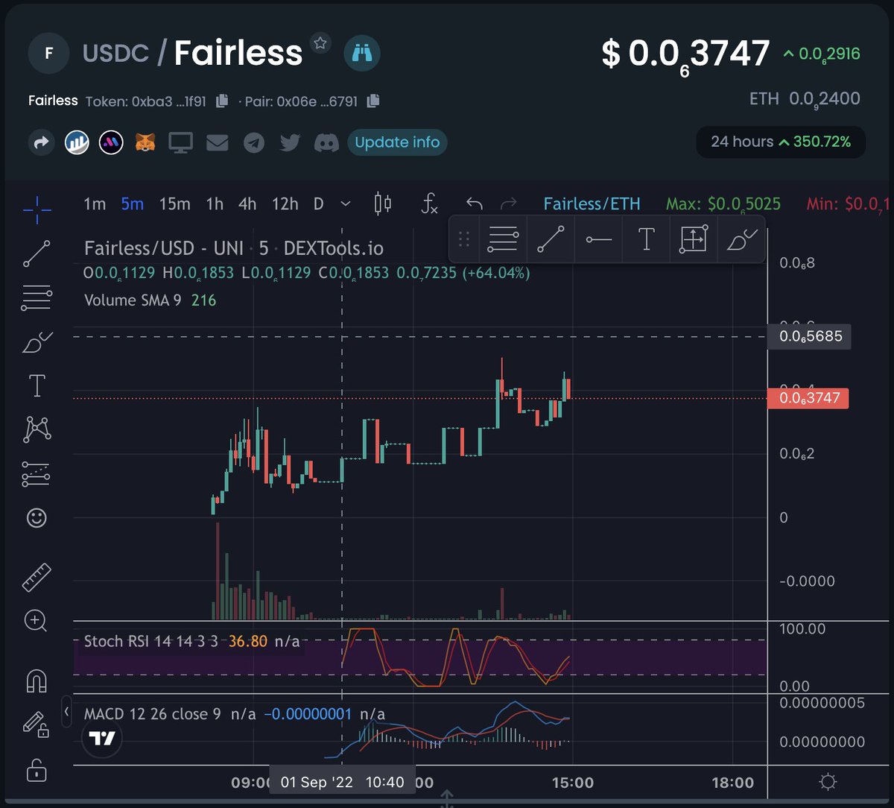Click the email envelope icon
Viewport: 894px width, 808px height.
tap(217, 142)
